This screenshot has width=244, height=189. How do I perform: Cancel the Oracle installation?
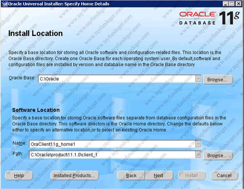tap(224, 175)
